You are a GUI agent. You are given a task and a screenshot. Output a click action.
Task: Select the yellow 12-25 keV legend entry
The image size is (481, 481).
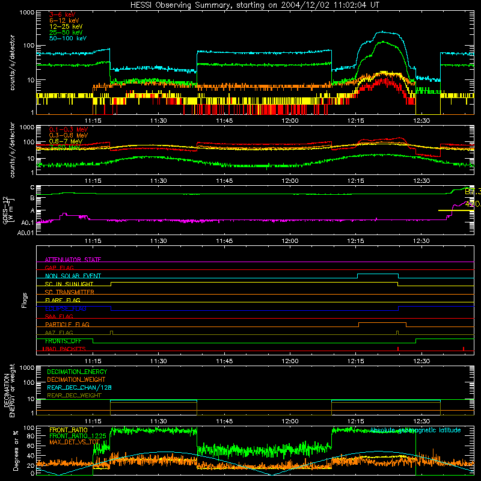(66, 26)
